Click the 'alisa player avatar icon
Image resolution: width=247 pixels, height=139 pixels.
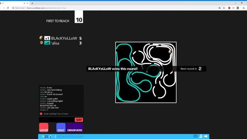coord(41,42)
